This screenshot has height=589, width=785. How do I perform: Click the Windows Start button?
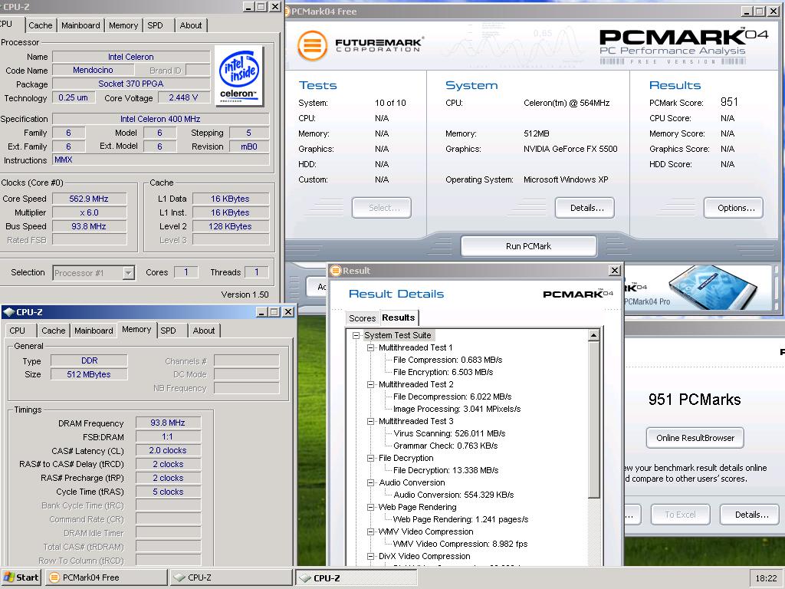(x=21, y=577)
